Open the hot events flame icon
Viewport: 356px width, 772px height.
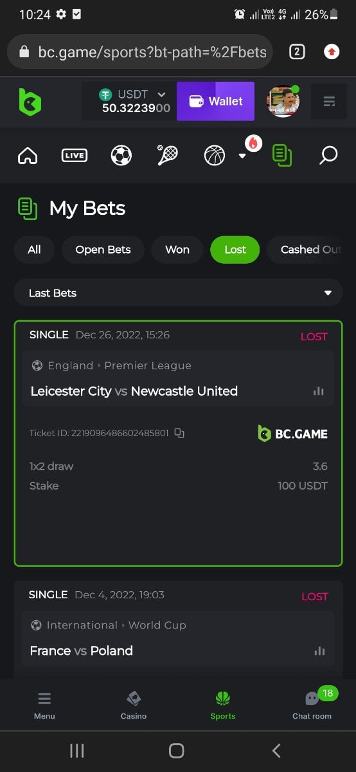pyautogui.click(x=253, y=143)
